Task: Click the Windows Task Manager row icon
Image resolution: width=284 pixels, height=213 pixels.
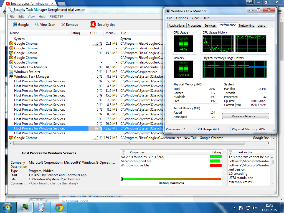Action: 11,77
